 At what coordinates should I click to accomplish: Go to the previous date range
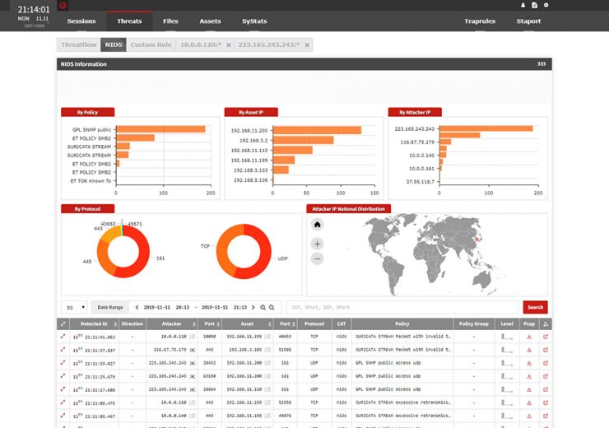(137, 307)
